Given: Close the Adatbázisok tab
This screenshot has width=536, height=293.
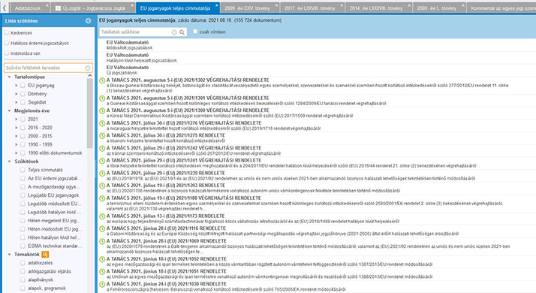Looking at the screenshot, I should (x=47, y=5).
